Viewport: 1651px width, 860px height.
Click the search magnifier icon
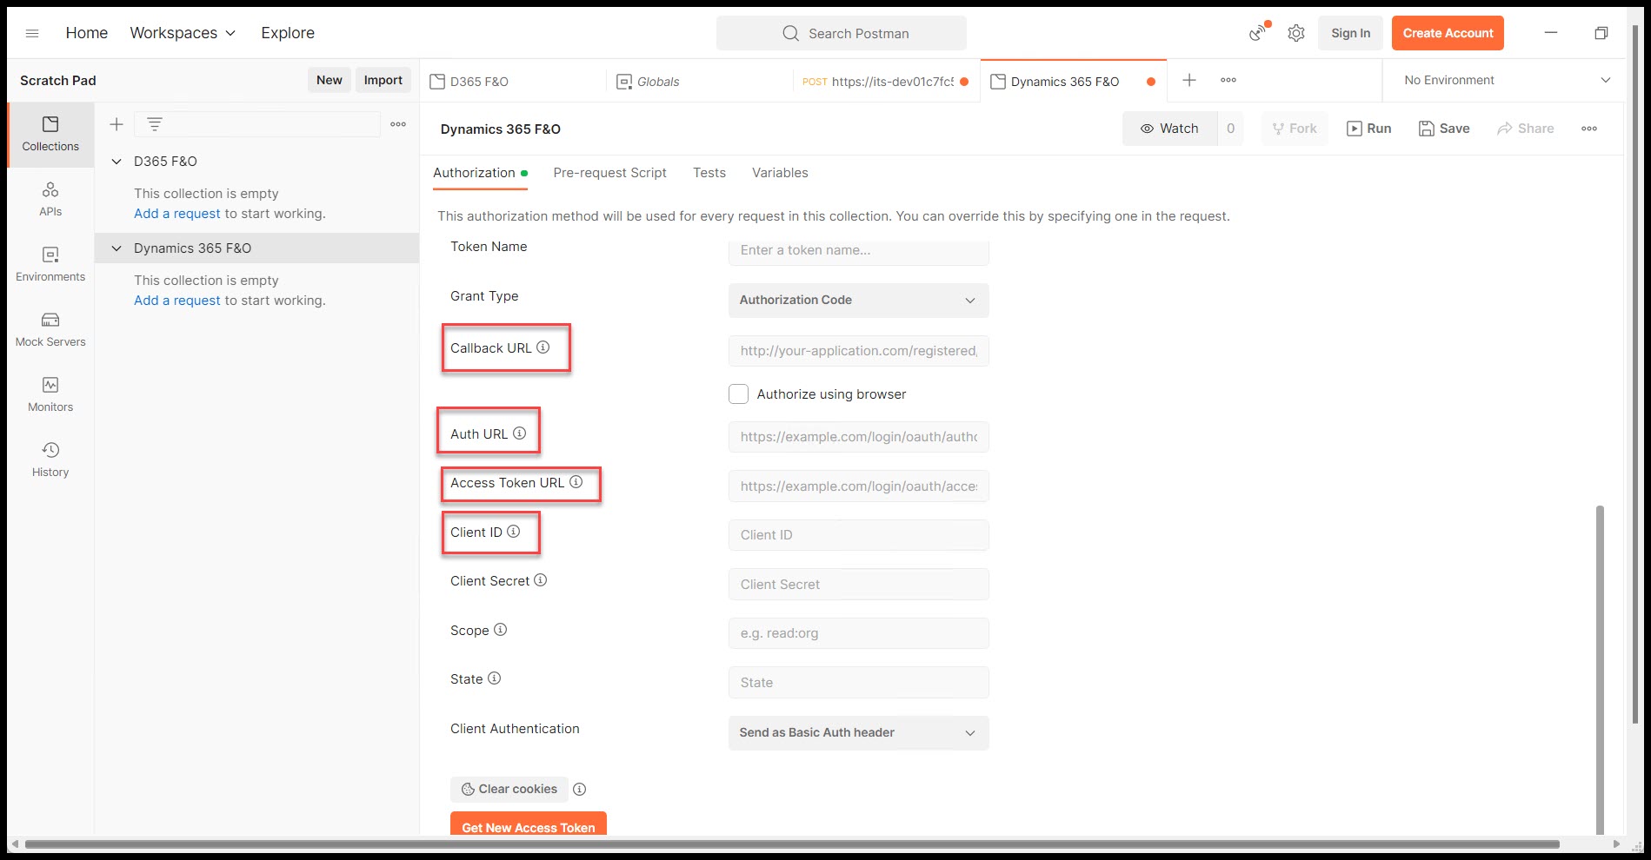(x=790, y=33)
